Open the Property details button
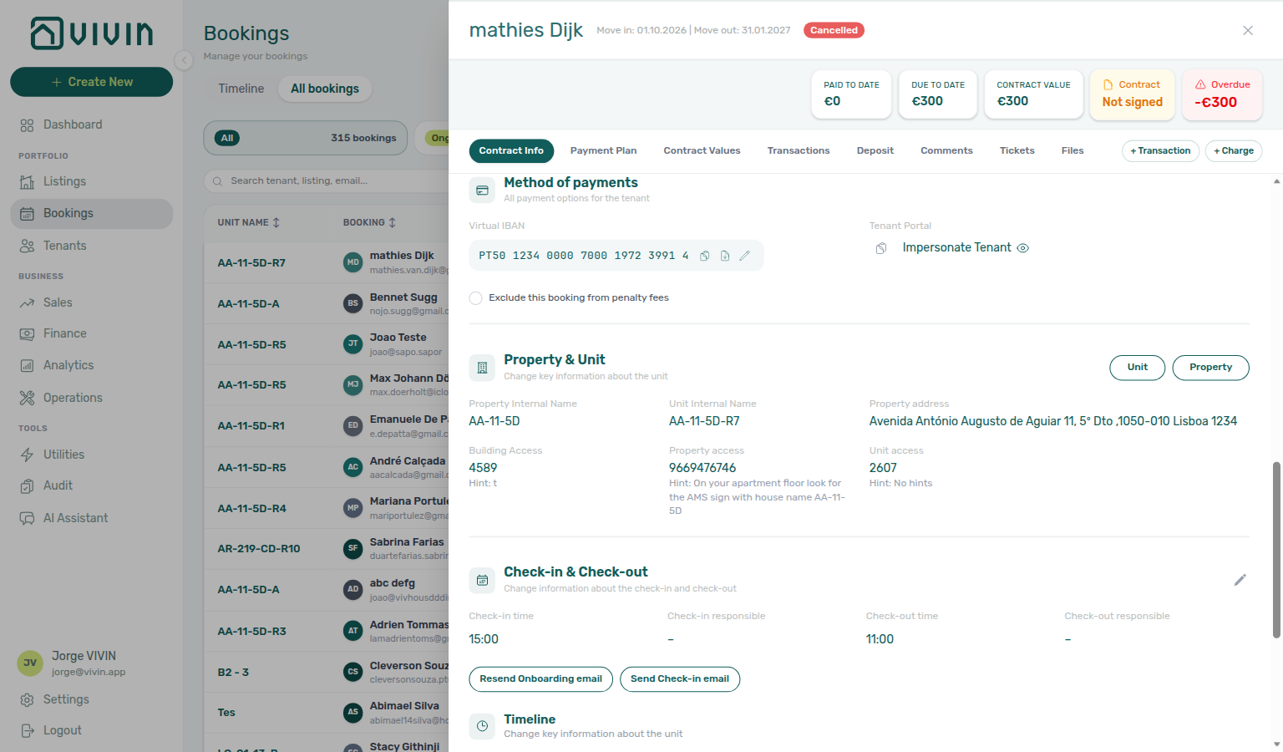This screenshot has height=752, width=1283. 1210,368
